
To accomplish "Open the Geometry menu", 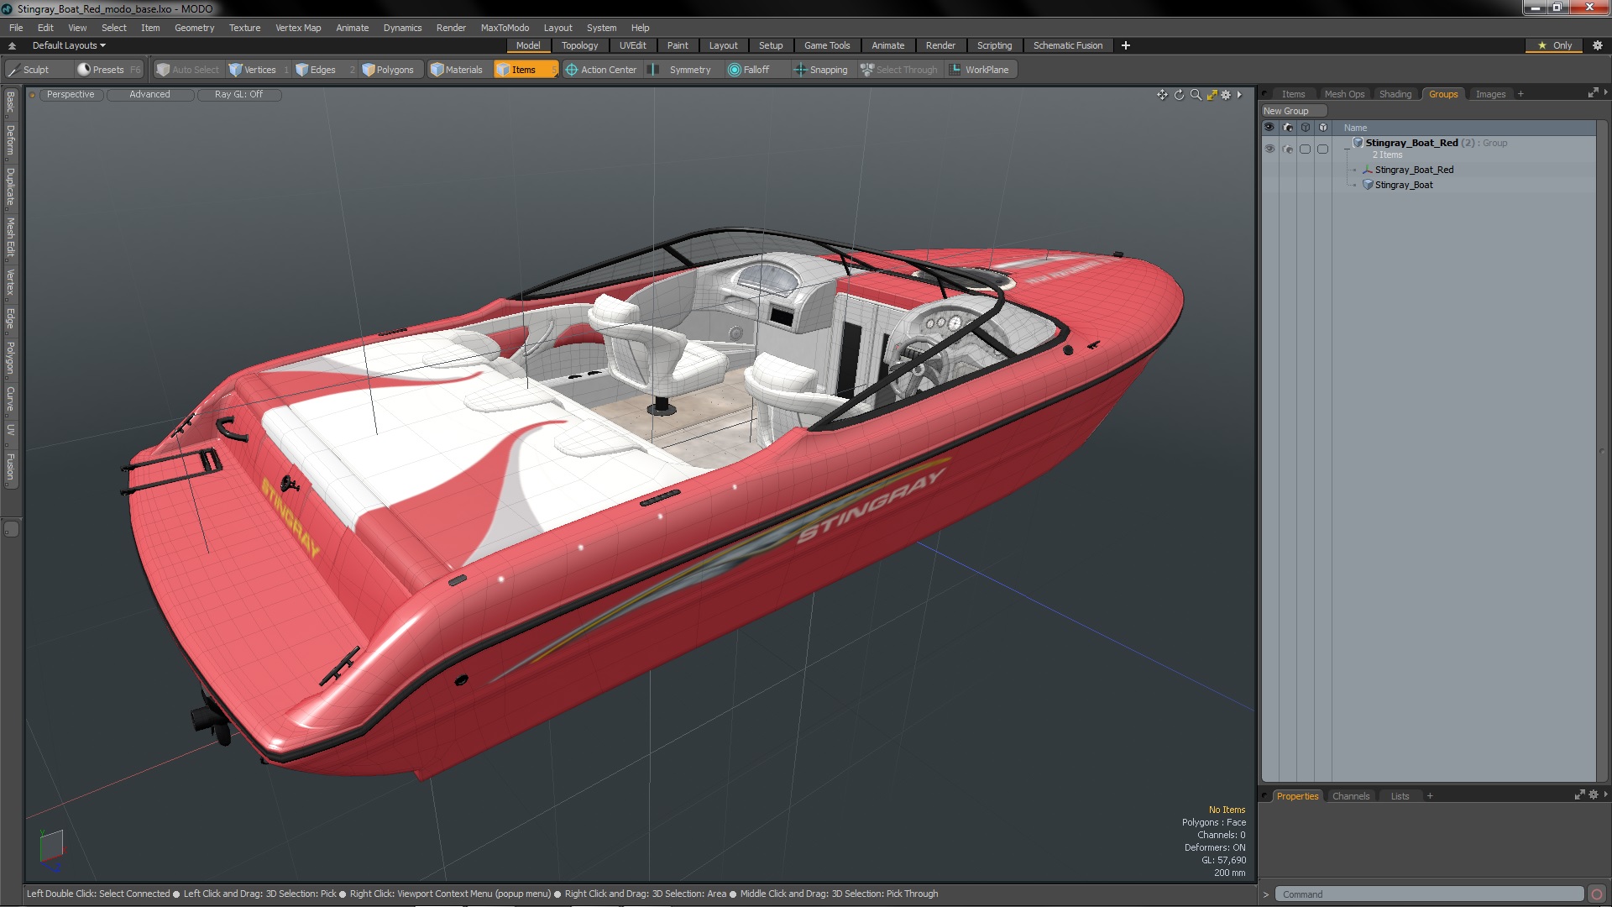I will coord(194,28).
